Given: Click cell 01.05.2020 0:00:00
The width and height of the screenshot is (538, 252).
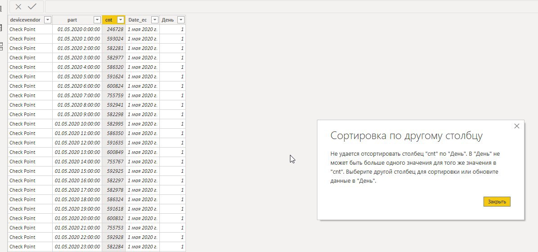Looking at the screenshot, I should click(x=77, y=30).
